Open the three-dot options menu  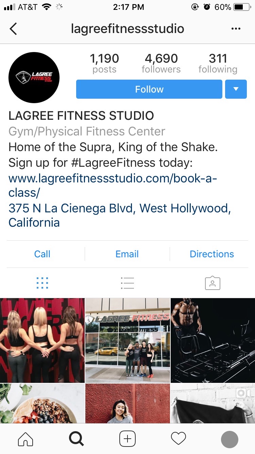point(236,29)
